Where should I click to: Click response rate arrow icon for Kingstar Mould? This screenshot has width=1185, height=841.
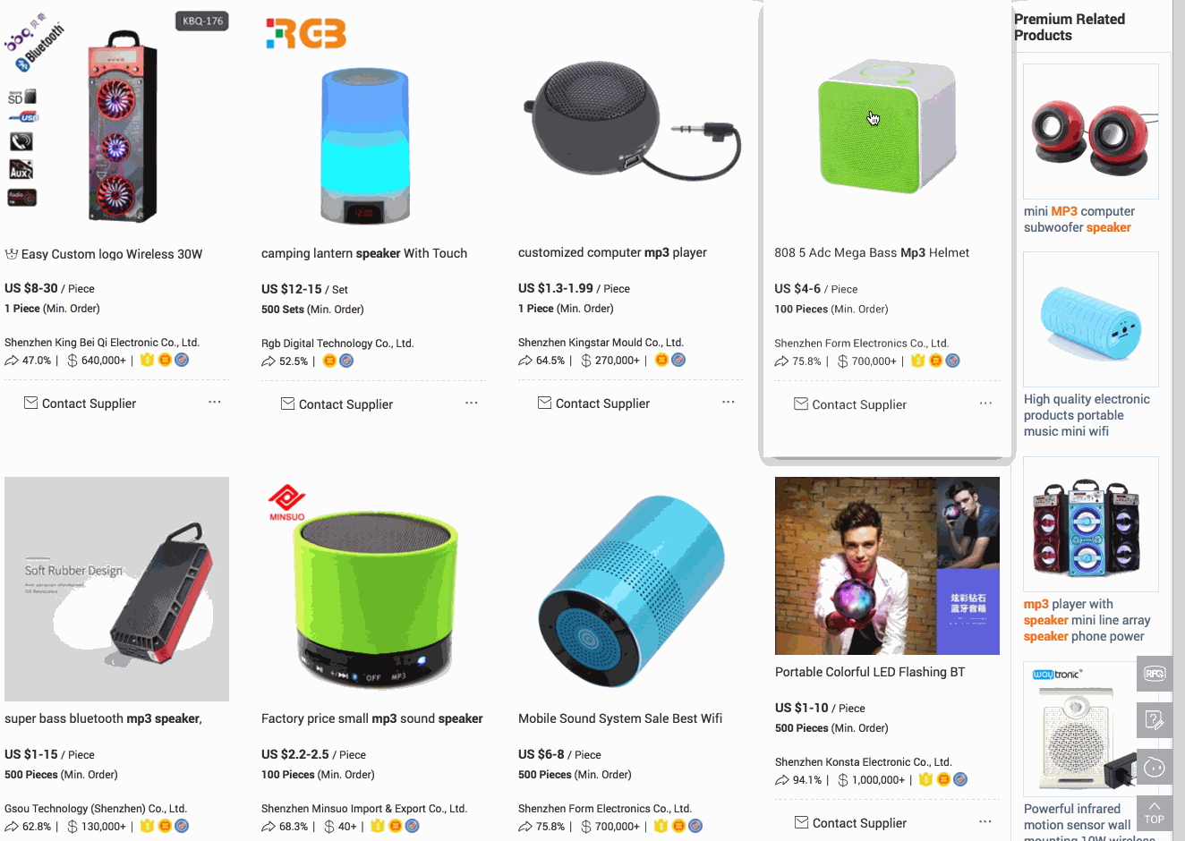(x=525, y=361)
